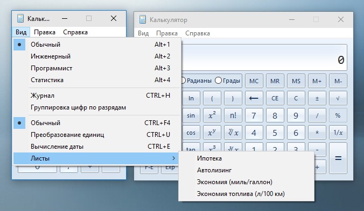The height and width of the screenshot is (211, 364).
Task: Click the division slash button
Action: coord(317,115)
